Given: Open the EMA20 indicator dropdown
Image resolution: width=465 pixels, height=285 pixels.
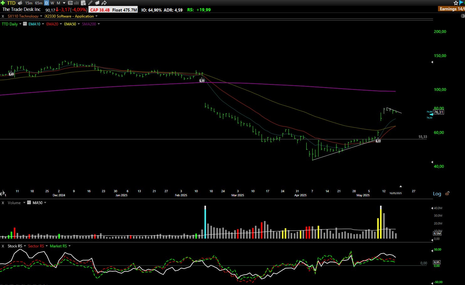Looking at the screenshot, I should [x=61, y=24].
